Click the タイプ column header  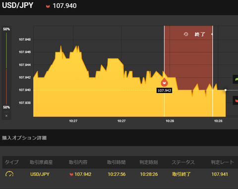pos(11,162)
